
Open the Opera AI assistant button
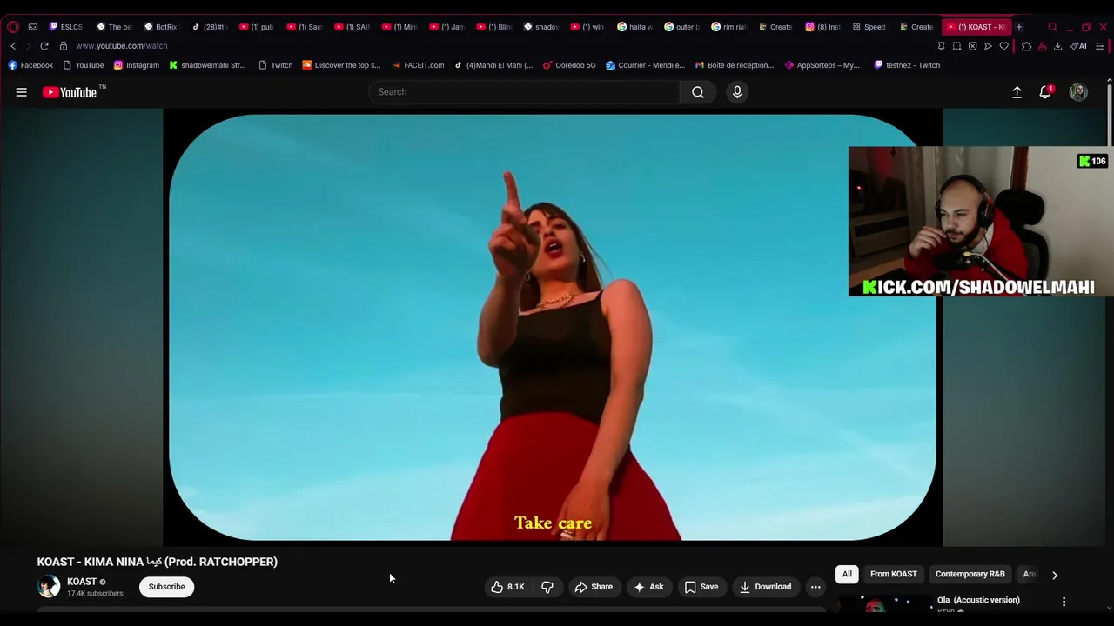pyautogui.click(x=1078, y=46)
